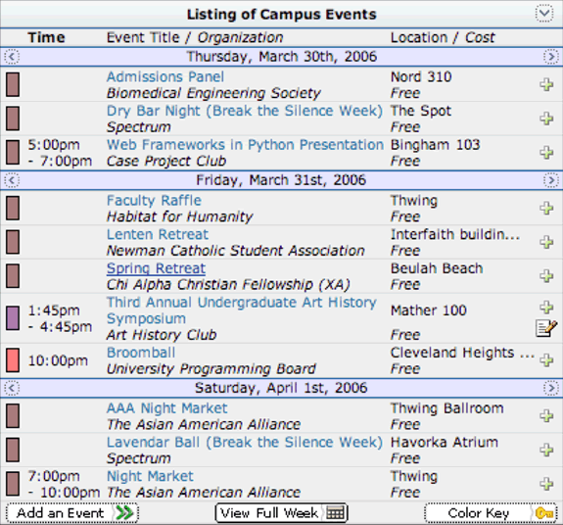Click previous arrow on Friday, March 31st header
Image resolution: width=563 pixels, height=525 pixels.
12,180
